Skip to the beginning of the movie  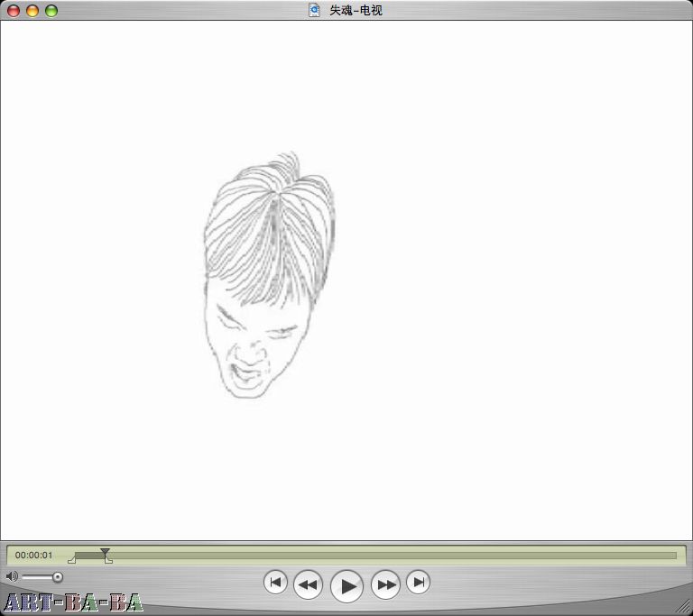coord(275,582)
